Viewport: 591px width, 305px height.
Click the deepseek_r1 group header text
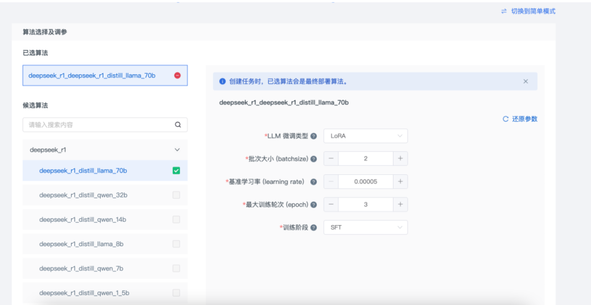[x=48, y=149]
